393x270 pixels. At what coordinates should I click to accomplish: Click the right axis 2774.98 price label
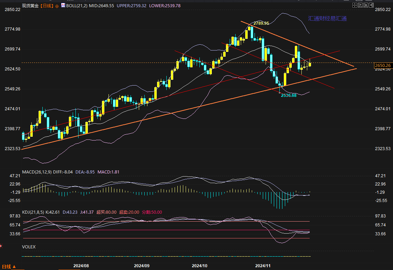[x=383, y=29]
